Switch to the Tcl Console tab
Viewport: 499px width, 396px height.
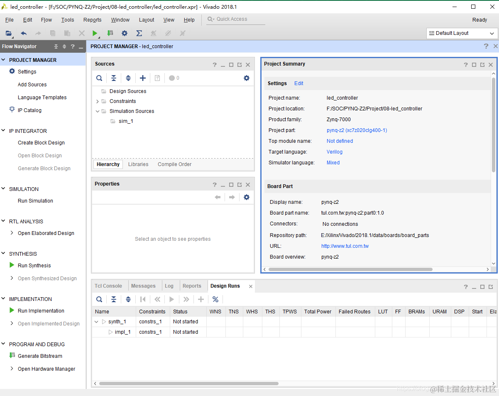[108, 286]
